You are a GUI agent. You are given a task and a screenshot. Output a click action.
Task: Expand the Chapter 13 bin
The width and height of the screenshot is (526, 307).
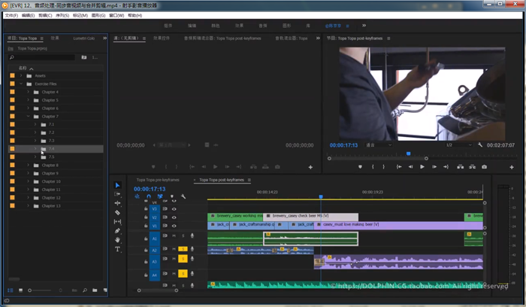coord(29,205)
